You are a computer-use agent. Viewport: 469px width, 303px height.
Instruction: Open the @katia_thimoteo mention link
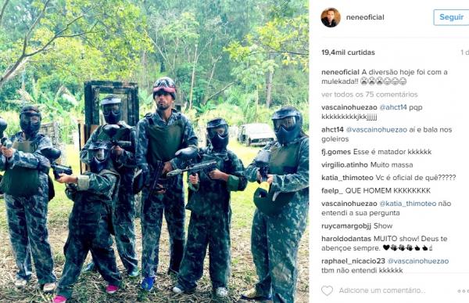point(408,204)
